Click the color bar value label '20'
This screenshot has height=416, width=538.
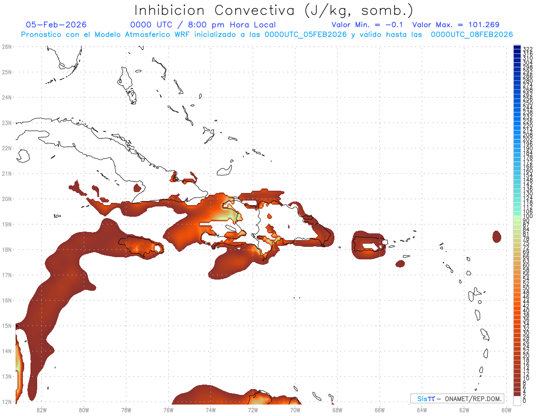pyautogui.click(x=526, y=355)
